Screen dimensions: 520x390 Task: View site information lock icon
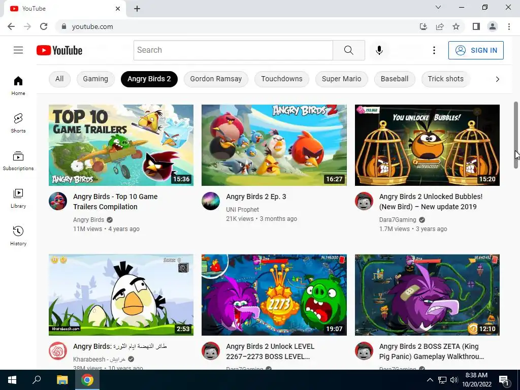(x=64, y=26)
